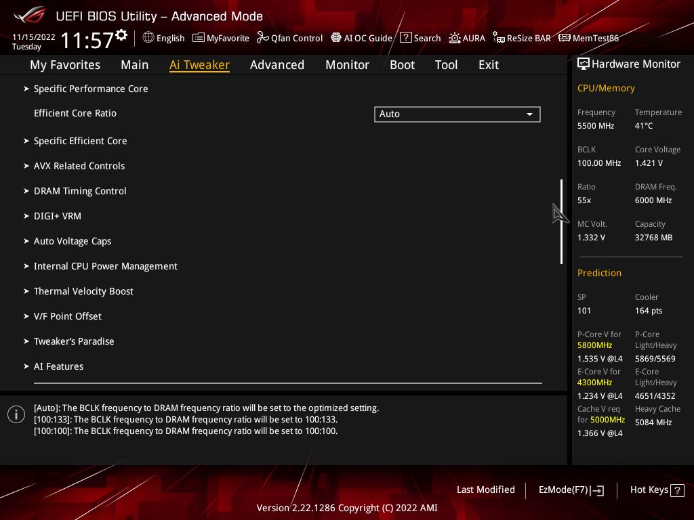Click the DRAM Freq. 6000 MHz value
The height and width of the screenshot is (520, 694).
653,200
